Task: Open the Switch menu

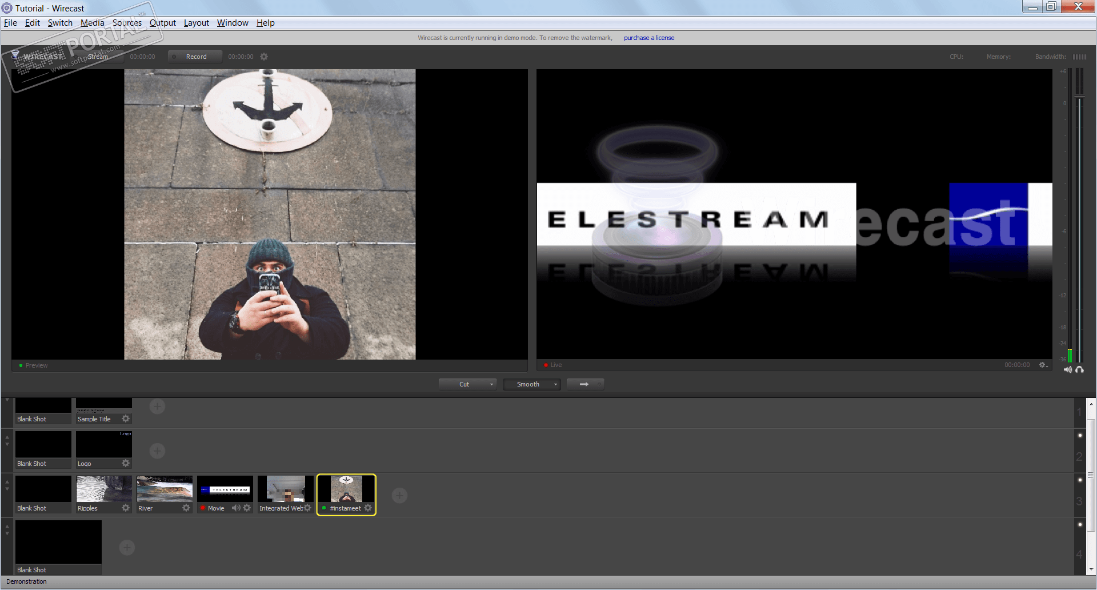Action: click(60, 23)
